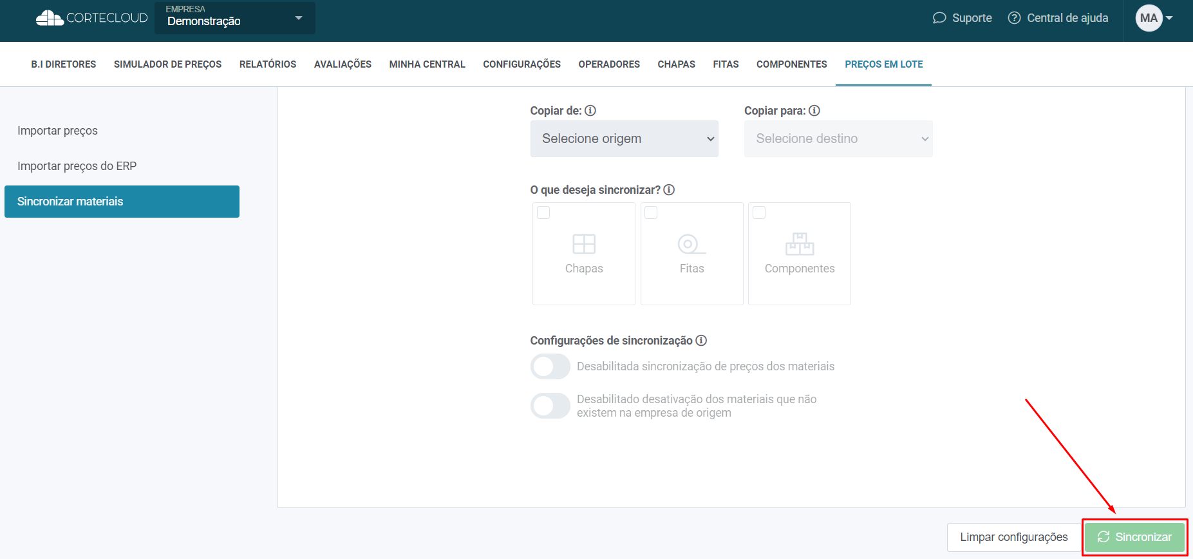Check the Componentes checkbox

[759, 213]
